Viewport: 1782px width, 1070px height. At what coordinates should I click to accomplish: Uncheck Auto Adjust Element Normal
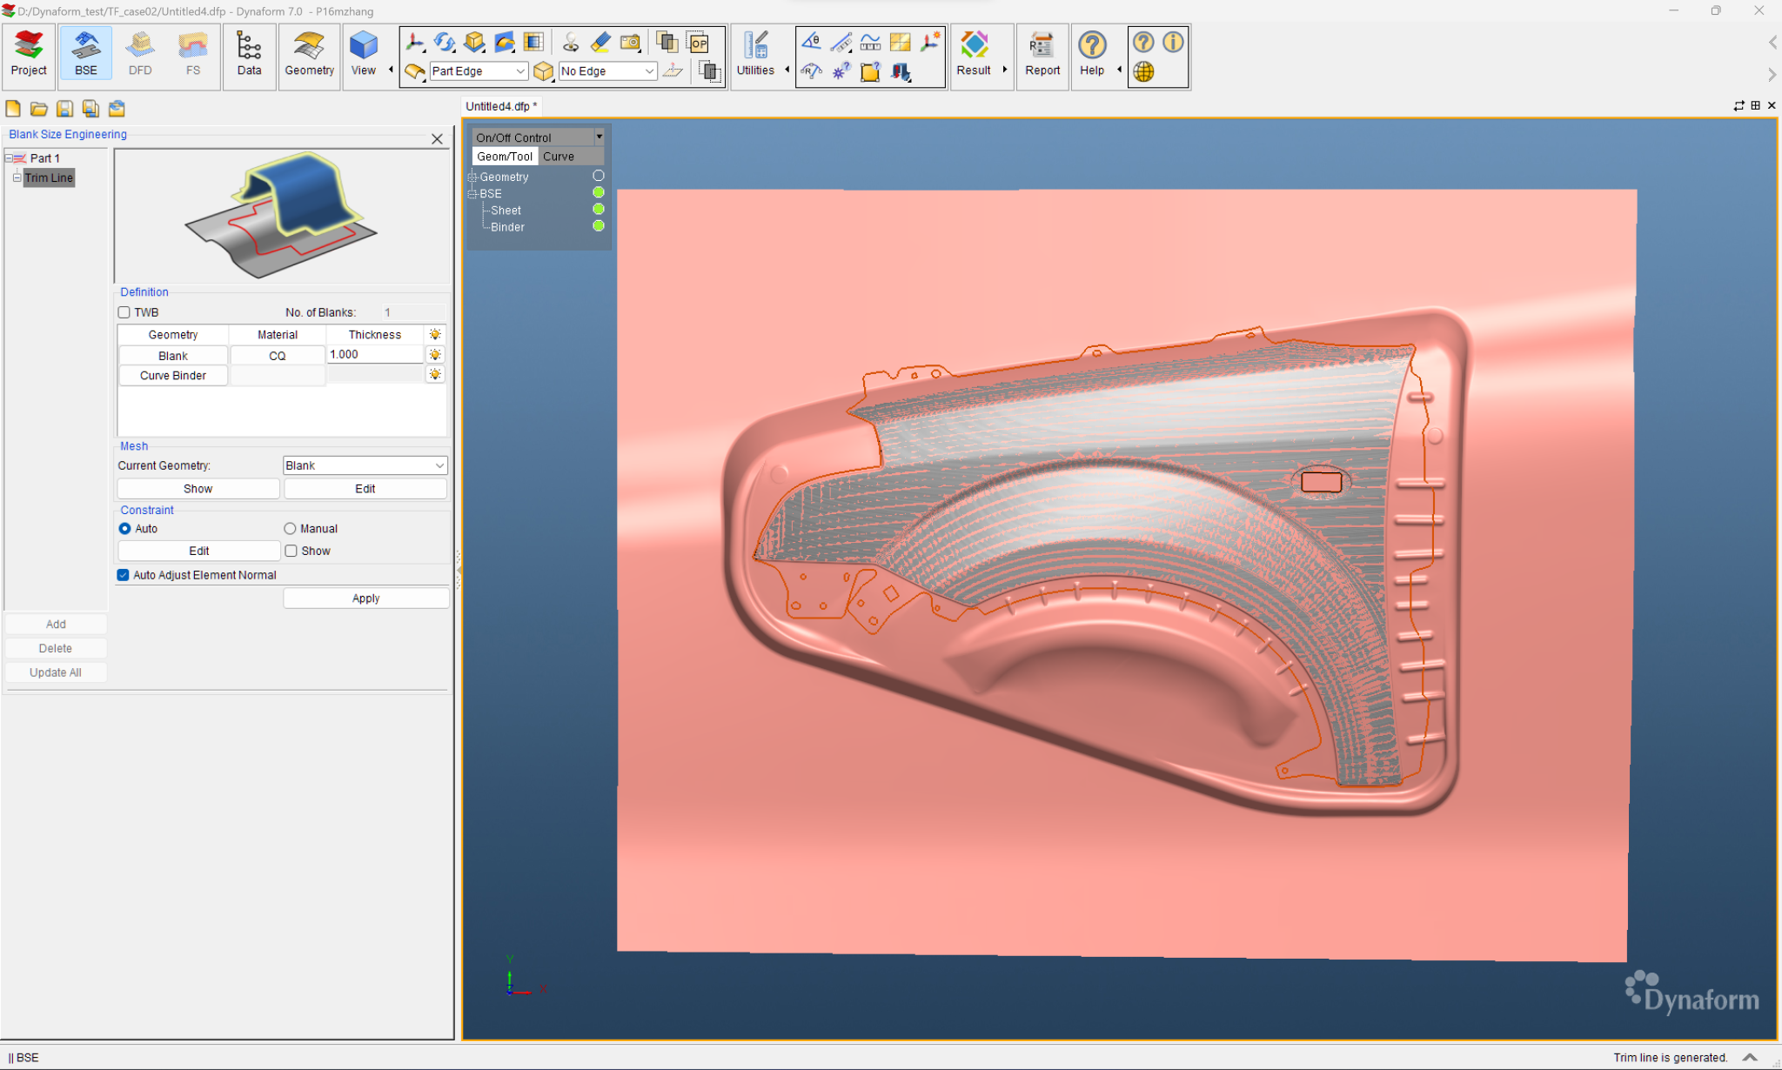[123, 575]
